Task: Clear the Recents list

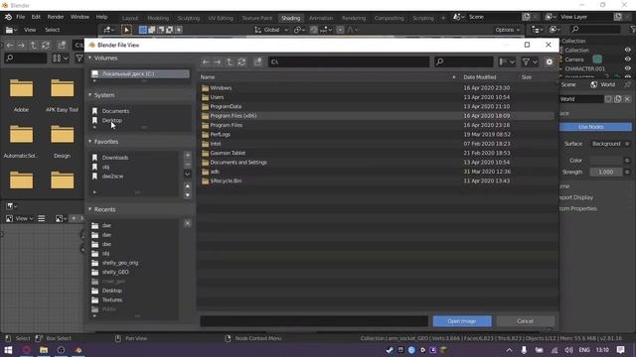Action: pos(188,223)
